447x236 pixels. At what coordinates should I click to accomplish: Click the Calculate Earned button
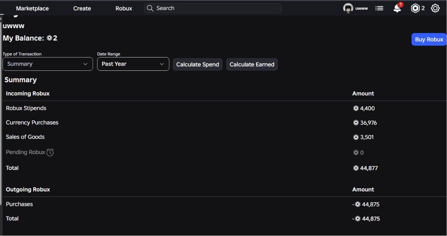tap(252, 64)
